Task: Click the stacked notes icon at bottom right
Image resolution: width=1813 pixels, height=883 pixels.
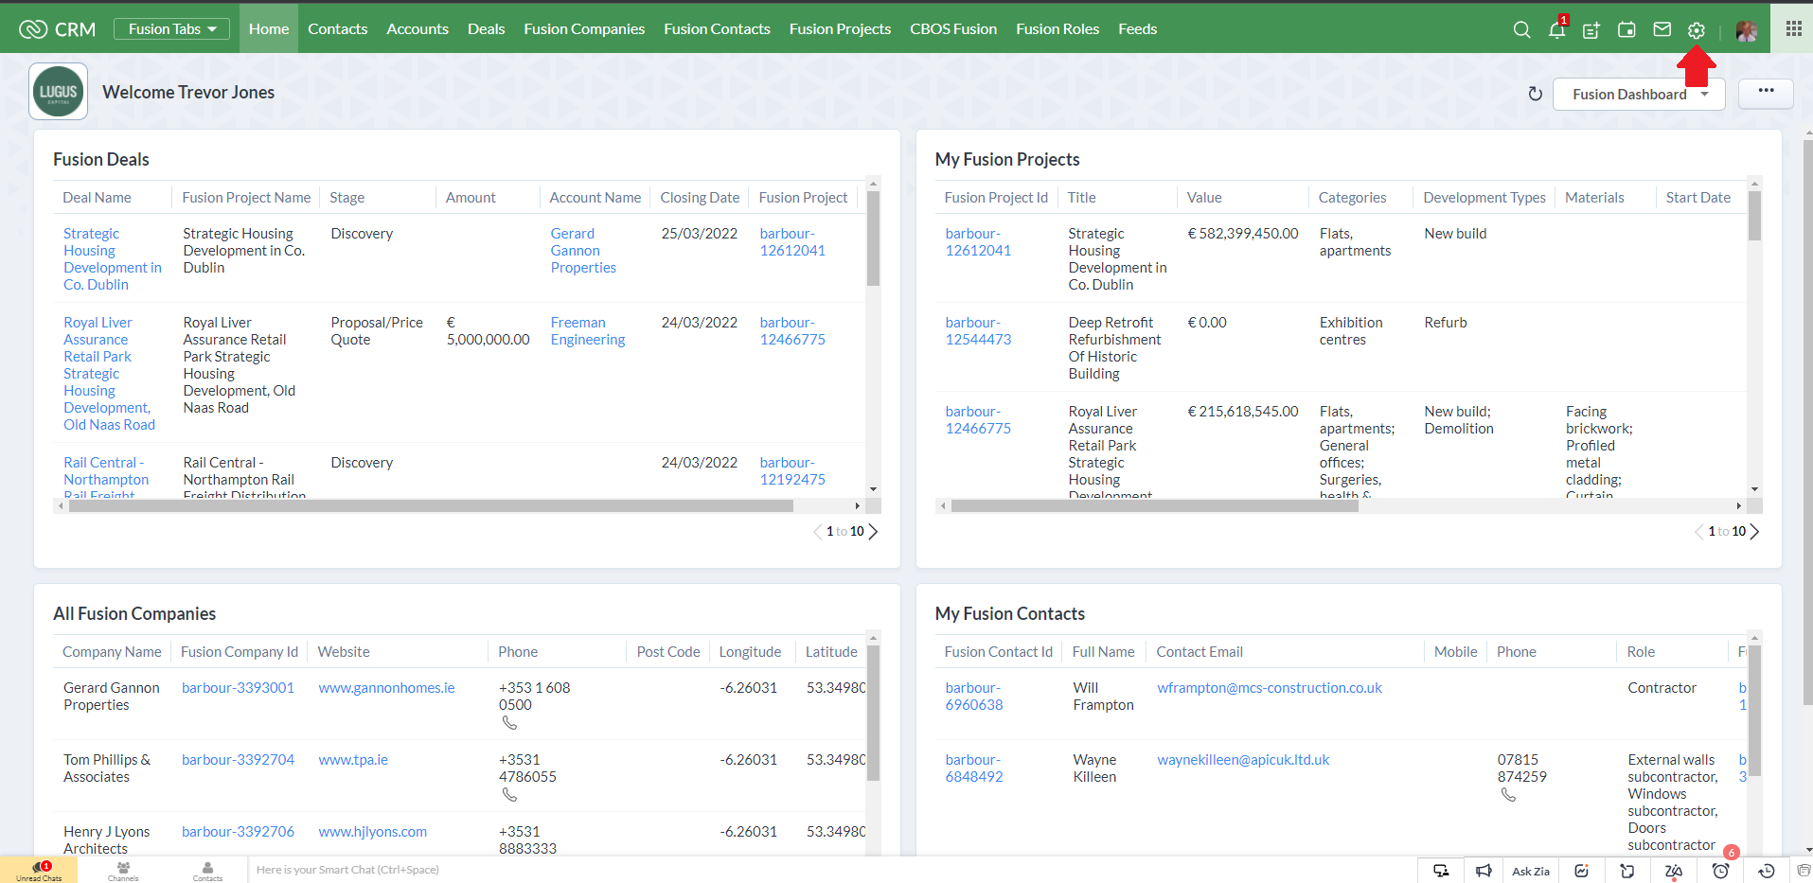Action: (1804, 871)
